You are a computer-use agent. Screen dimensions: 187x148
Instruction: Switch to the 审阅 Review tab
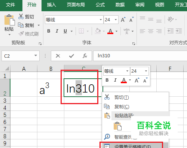(x=140, y=5)
